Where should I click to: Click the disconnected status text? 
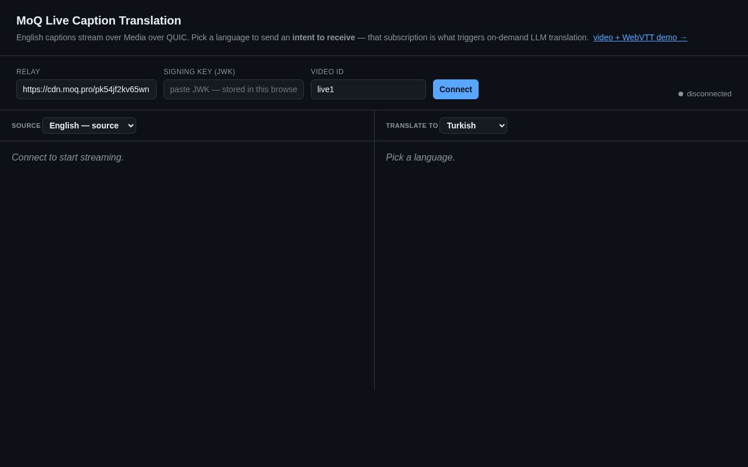709,94
